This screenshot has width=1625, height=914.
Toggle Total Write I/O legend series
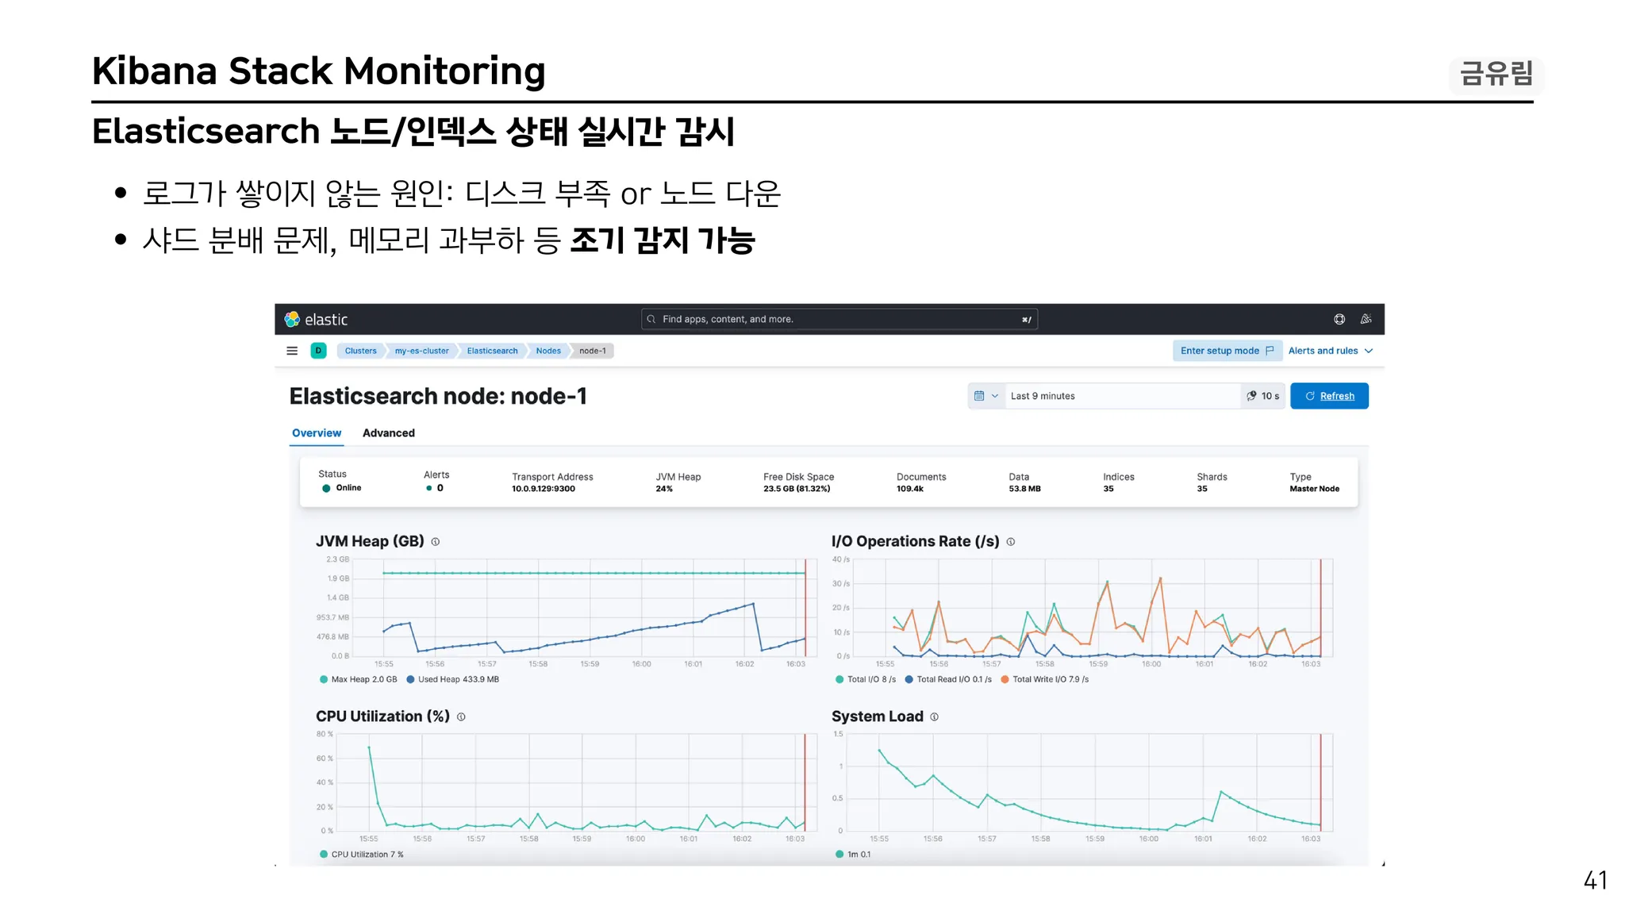click(1045, 680)
